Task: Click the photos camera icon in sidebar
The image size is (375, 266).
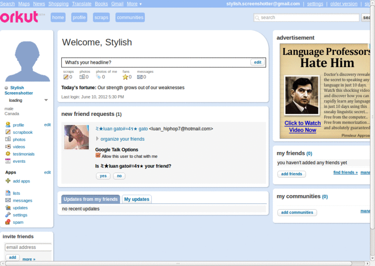Action: (x=8, y=139)
